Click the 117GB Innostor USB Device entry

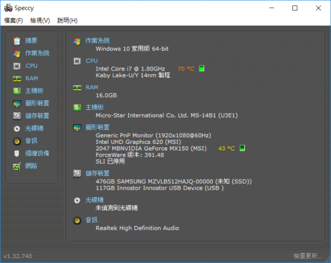click(x=160, y=188)
